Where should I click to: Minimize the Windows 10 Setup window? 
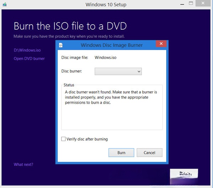(182, 4)
